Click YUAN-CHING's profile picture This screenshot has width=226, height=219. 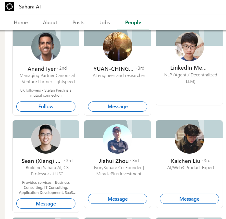click(118, 47)
